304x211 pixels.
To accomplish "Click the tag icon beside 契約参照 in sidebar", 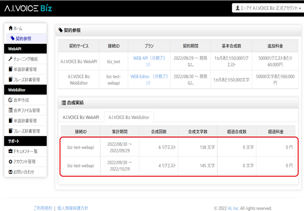I will [x=13, y=38].
